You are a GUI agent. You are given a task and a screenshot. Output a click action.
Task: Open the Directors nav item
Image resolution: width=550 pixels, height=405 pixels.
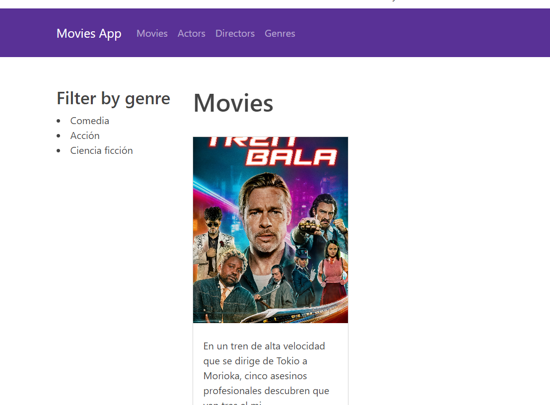(x=235, y=34)
